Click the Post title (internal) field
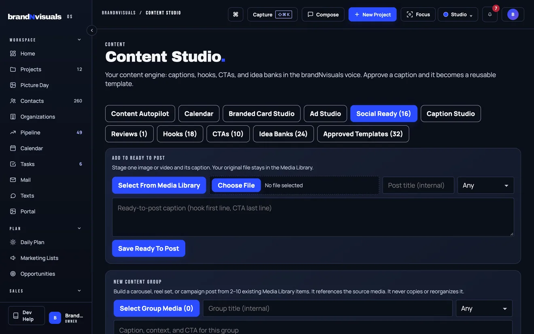Image resolution: width=534 pixels, height=334 pixels. point(418,185)
